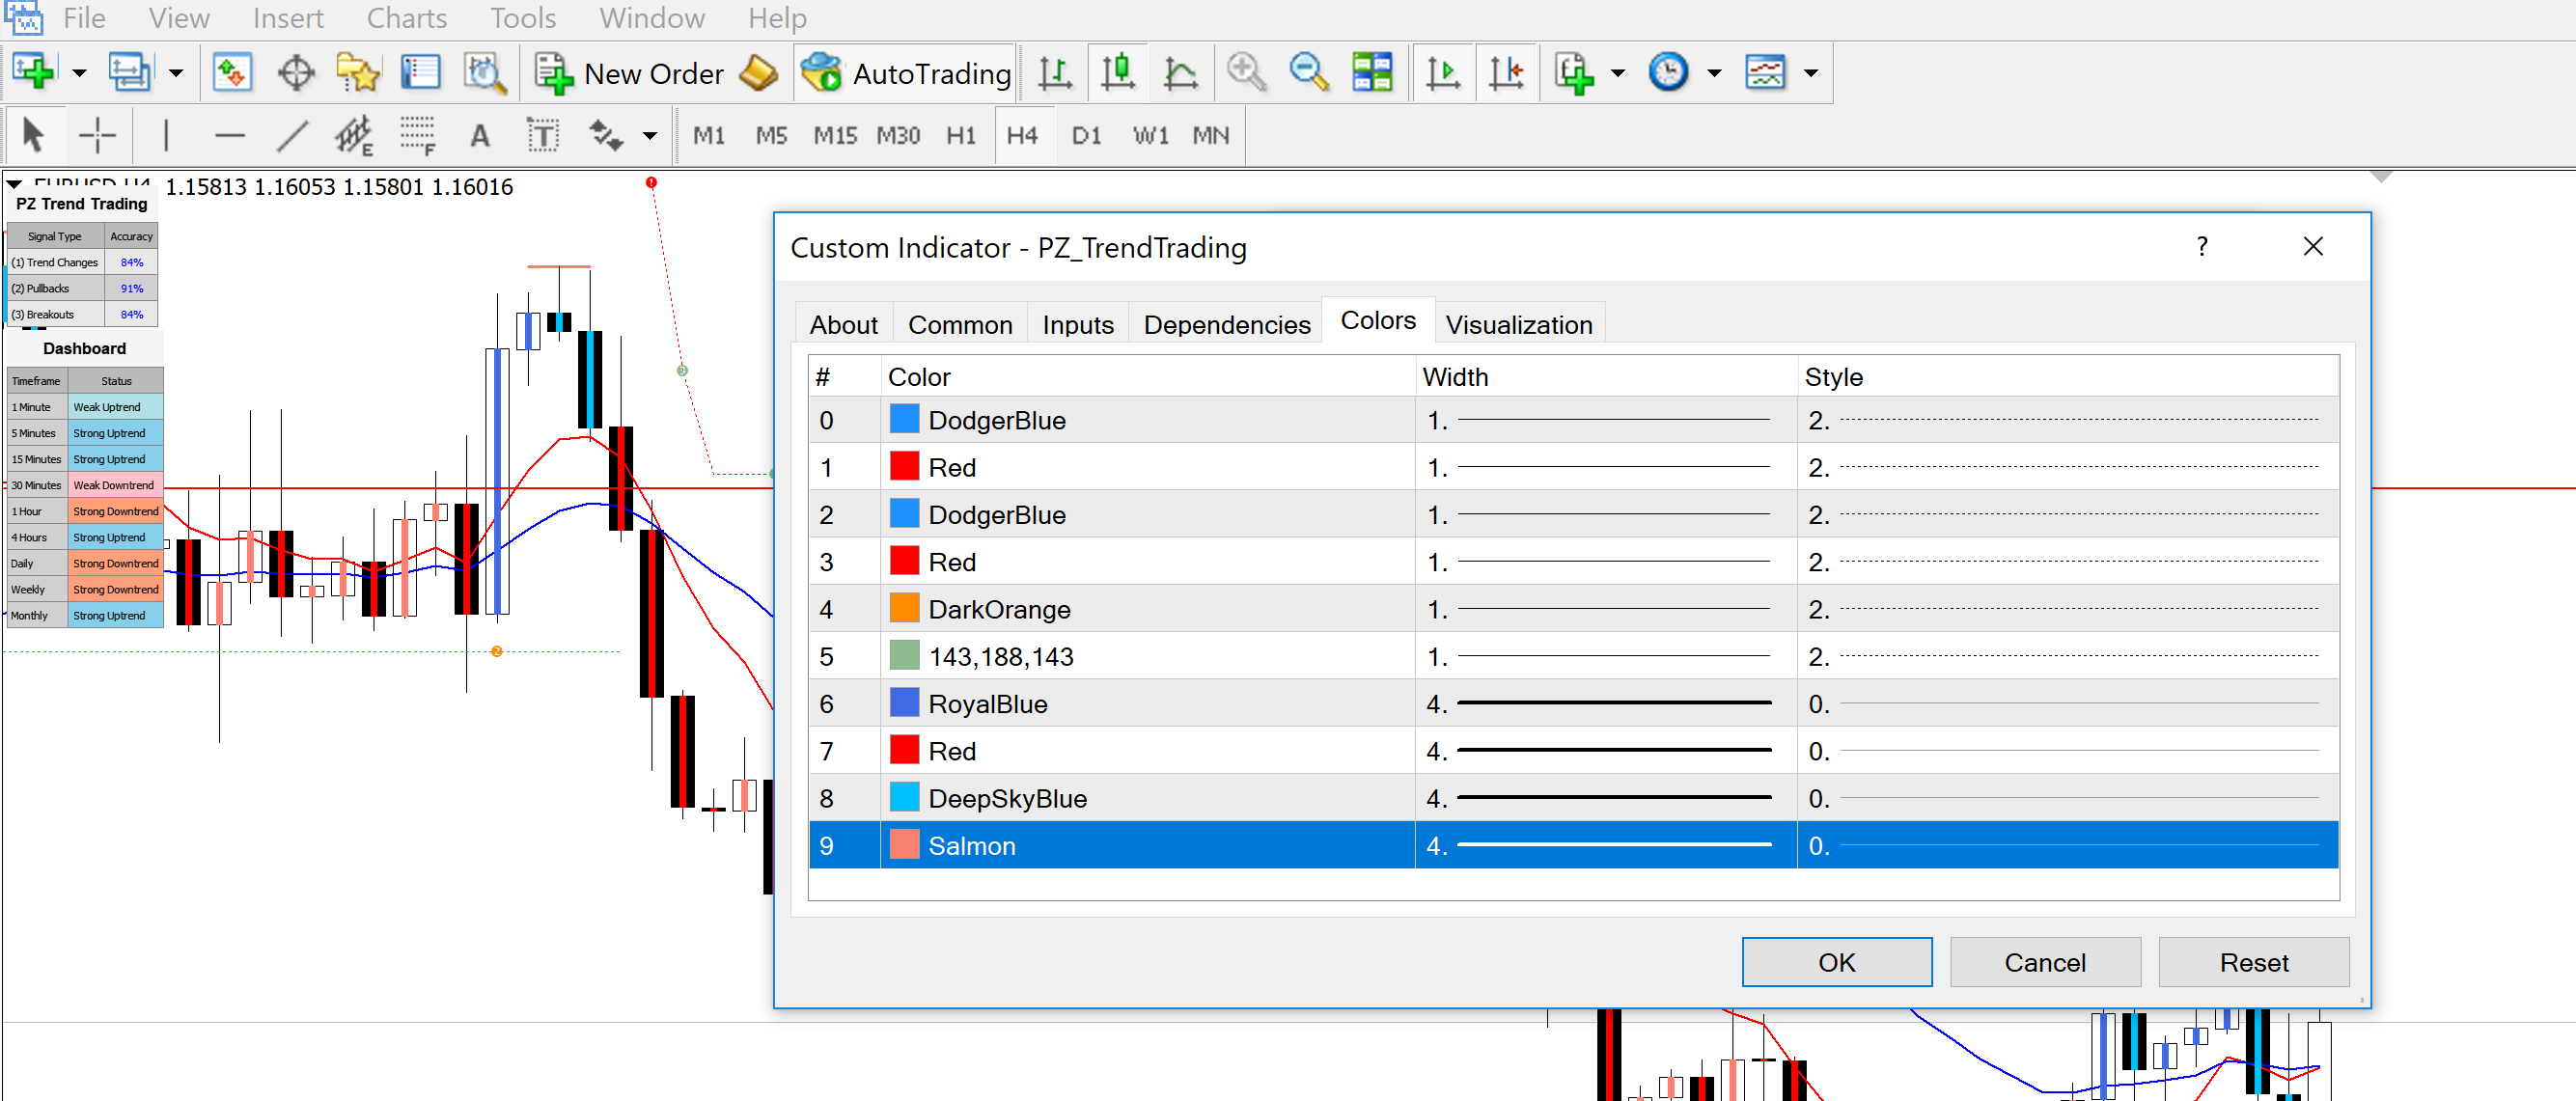2576x1101 pixels.
Task: Select the trendline drawing tool
Action: click(292, 135)
